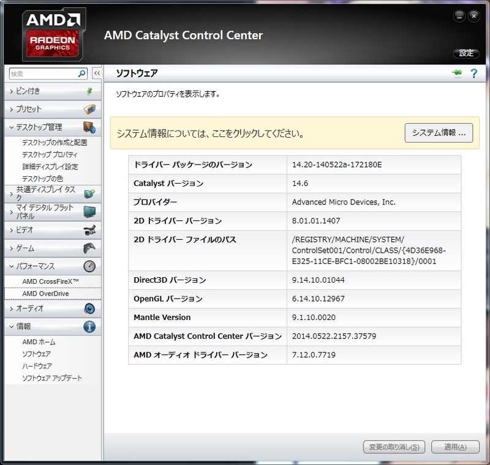Click the desktop management icon

coord(89,127)
